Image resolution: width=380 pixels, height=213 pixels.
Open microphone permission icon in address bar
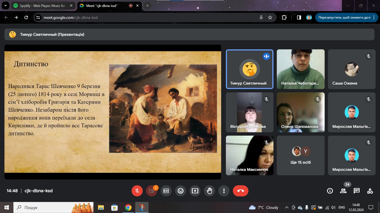[261, 17]
